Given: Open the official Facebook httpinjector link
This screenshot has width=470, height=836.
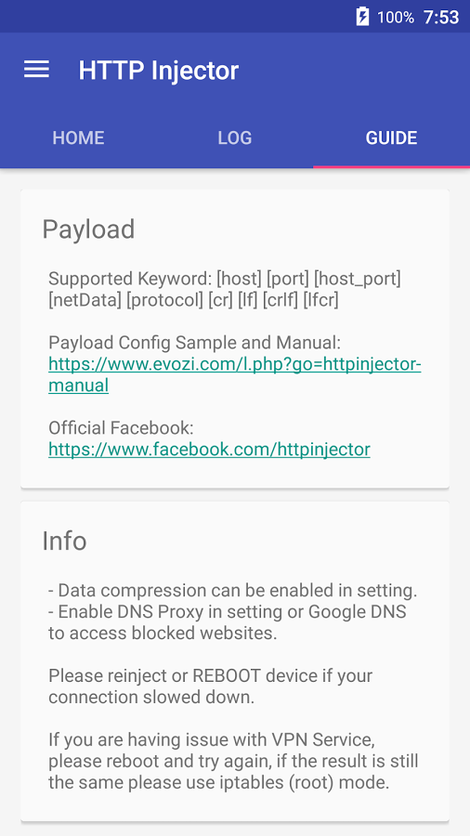Looking at the screenshot, I should (209, 450).
